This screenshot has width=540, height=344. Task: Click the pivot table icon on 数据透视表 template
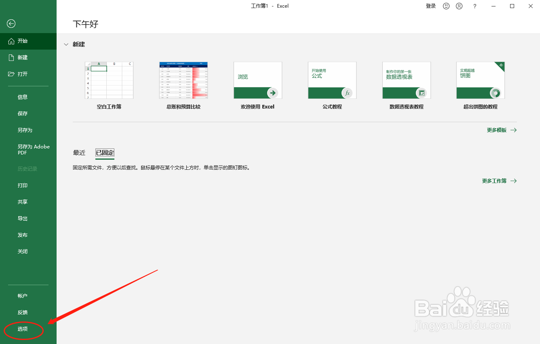pyautogui.click(x=422, y=93)
